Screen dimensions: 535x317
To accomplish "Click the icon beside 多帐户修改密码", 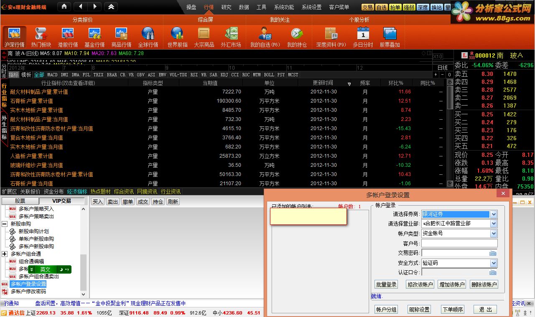I will point(5,291).
